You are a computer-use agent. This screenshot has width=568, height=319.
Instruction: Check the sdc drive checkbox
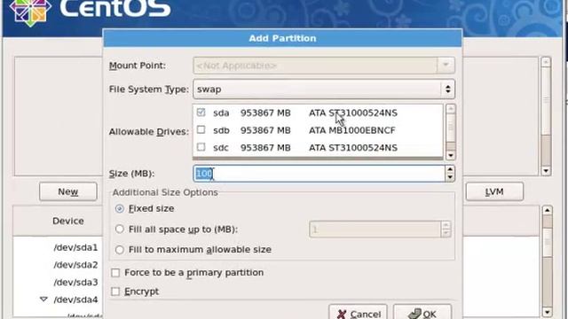(201, 147)
